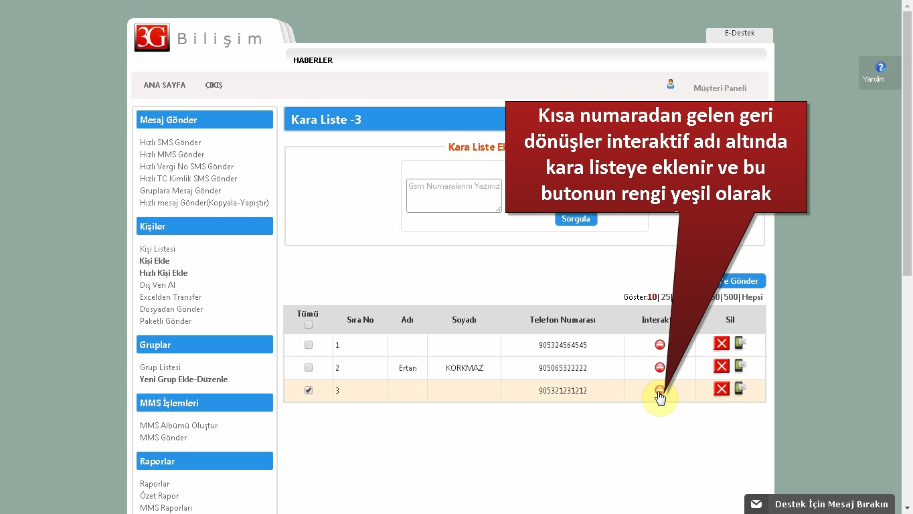Open the Yardım help icon
This screenshot has height=514, width=913.
(880, 68)
